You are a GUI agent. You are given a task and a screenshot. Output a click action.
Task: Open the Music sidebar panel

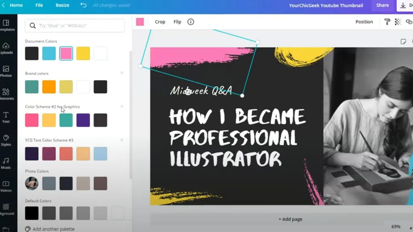tap(6, 164)
